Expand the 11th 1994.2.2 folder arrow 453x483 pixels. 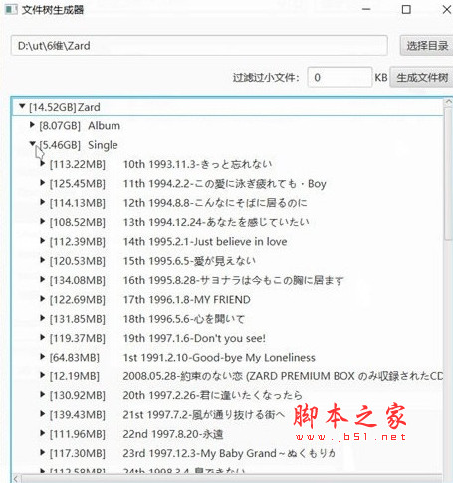pos(42,183)
